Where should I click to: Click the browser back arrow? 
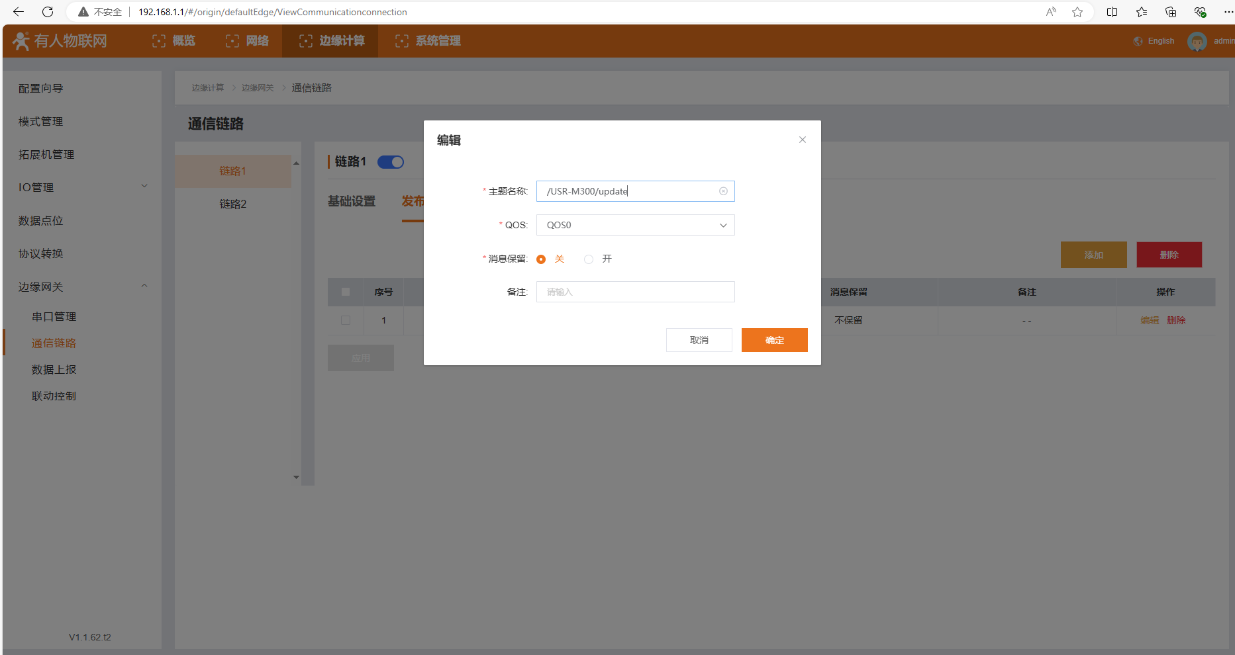19,12
